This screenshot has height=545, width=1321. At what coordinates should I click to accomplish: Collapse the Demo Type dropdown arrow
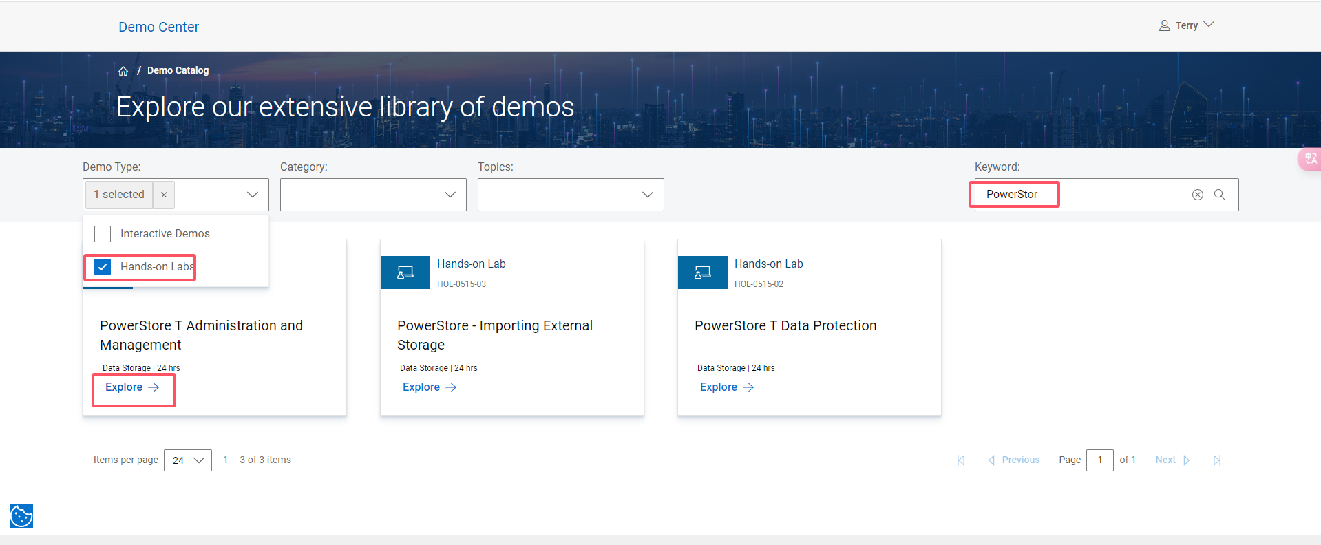point(253,195)
